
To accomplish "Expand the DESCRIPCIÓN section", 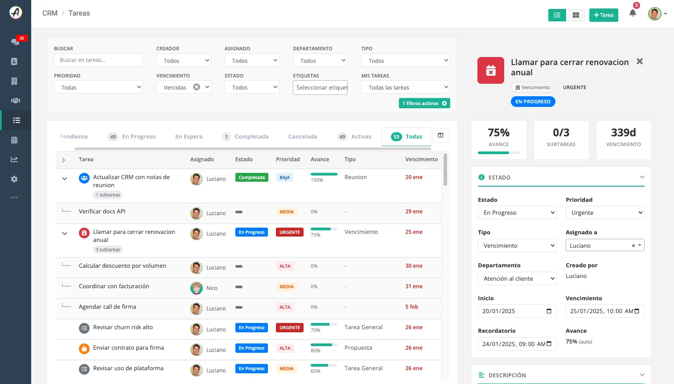I will [642, 375].
